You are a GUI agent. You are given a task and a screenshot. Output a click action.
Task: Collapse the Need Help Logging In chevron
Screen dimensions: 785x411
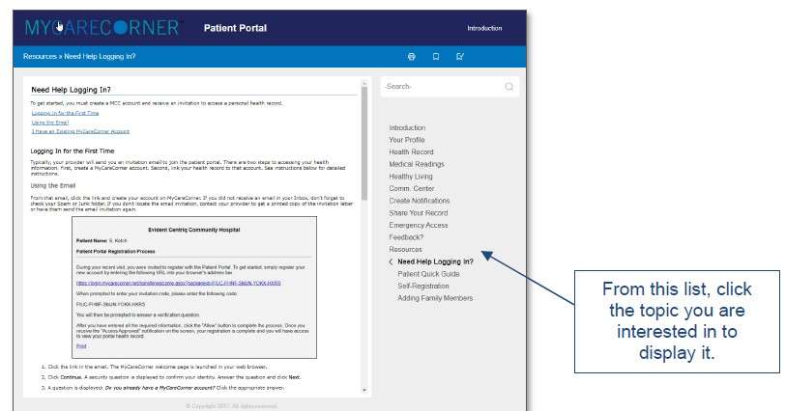point(391,261)
